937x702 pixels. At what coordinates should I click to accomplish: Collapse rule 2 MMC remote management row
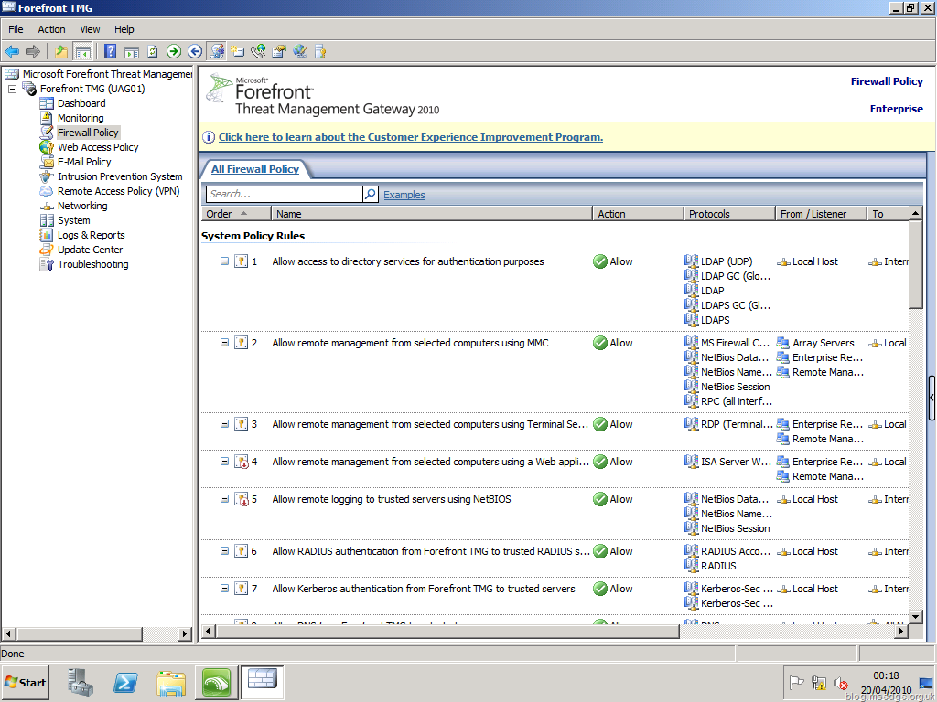pyautogui.click(x=225, y=343)
